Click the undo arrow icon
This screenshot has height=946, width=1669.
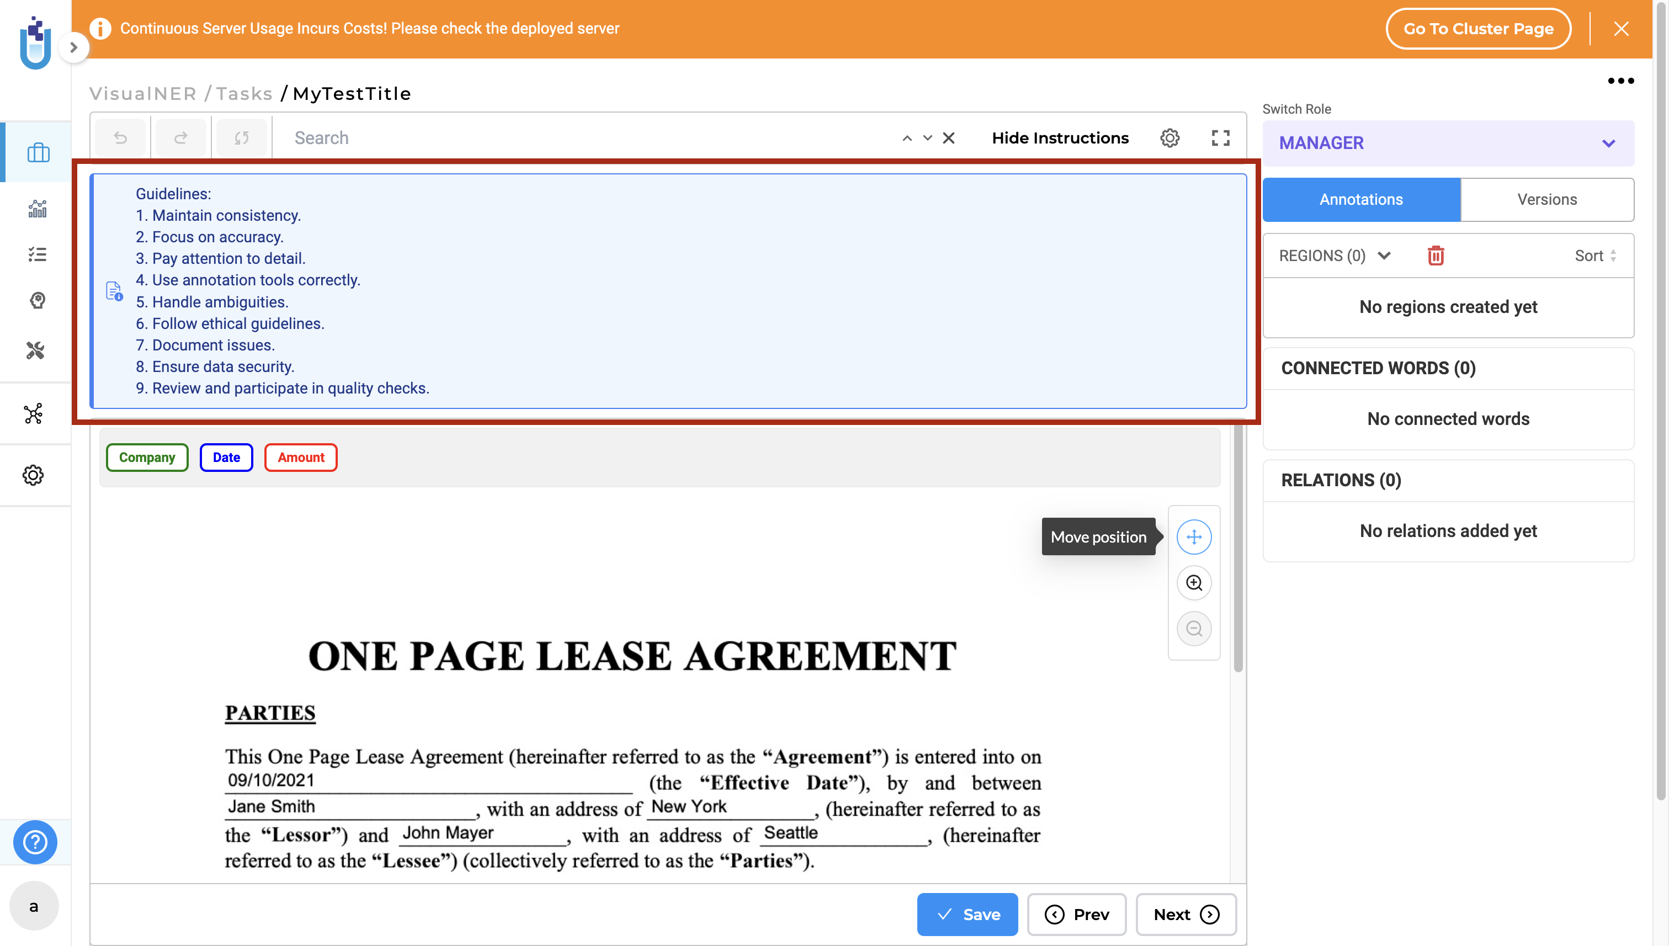[x=121, y=138]
